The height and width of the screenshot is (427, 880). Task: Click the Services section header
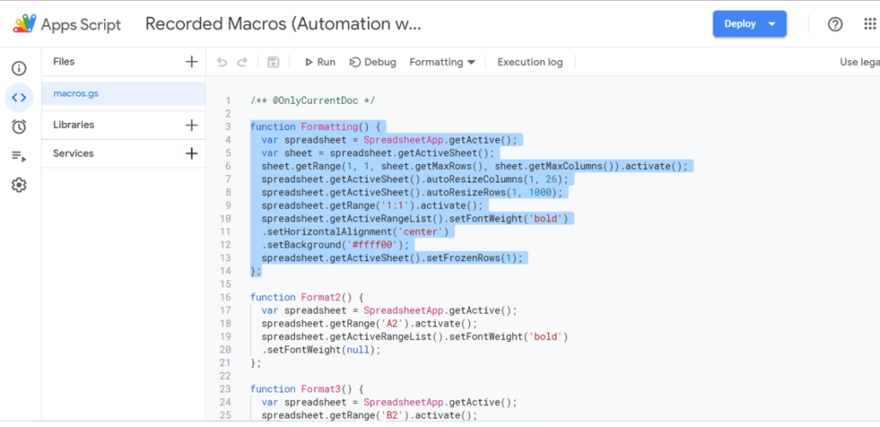tap(74, 153)
